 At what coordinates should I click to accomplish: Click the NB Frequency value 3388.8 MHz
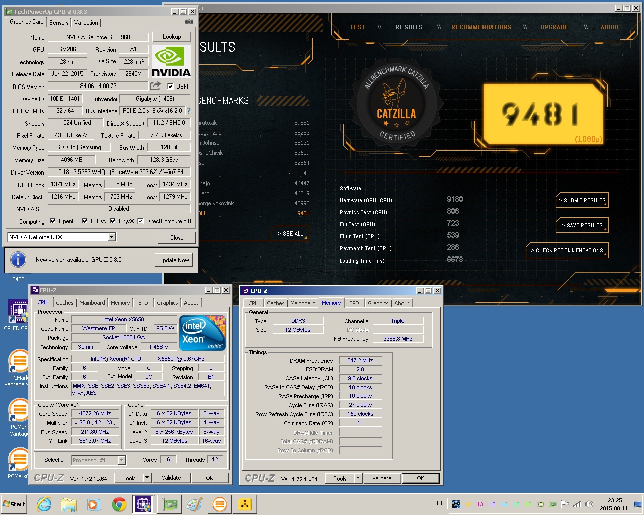(x=398, y=339)
